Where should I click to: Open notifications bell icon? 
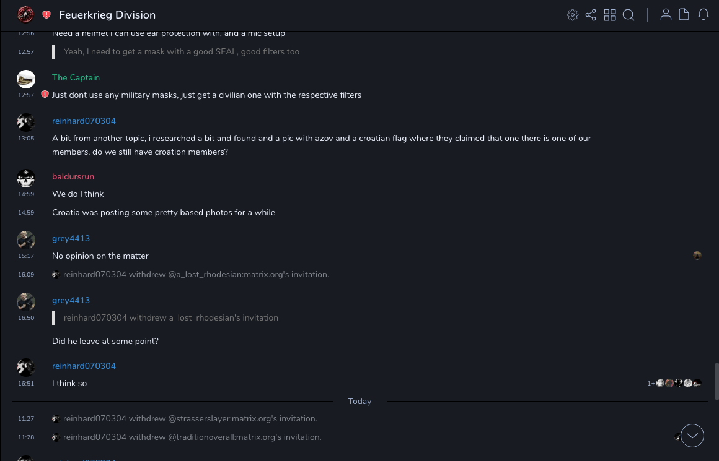tap(704, 15)
